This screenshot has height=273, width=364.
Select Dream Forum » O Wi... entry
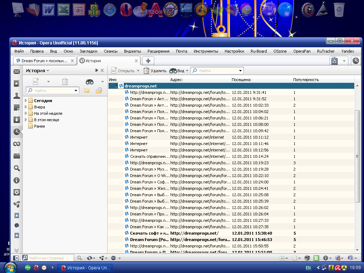[231, 176]
